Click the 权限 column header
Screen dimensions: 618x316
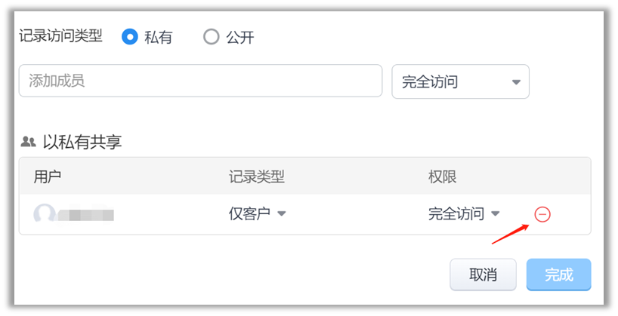[442, 176]
